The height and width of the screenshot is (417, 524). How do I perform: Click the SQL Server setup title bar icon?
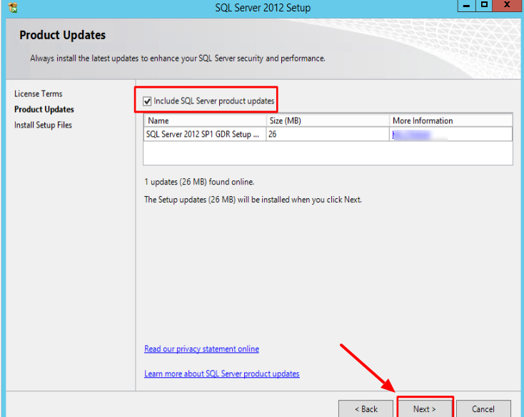coord(13,7)
